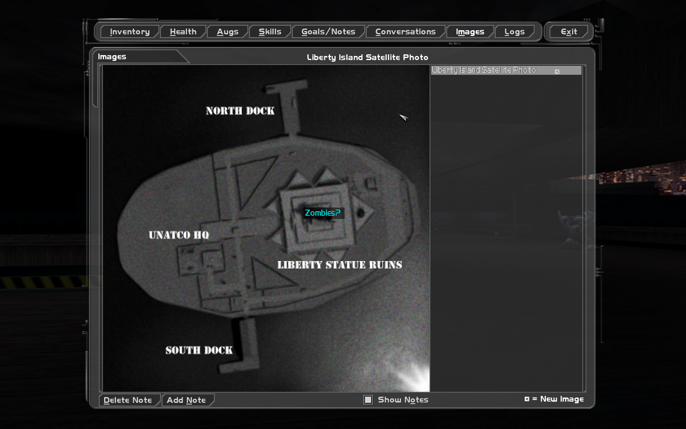This screenshot has width=686, height=429.
Task: Select the Images tab
Action: pyautogui.click(x=470, y=32)
